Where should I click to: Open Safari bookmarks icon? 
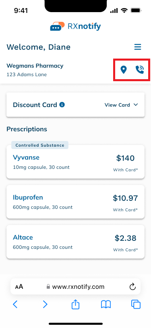tap(106, 305)
